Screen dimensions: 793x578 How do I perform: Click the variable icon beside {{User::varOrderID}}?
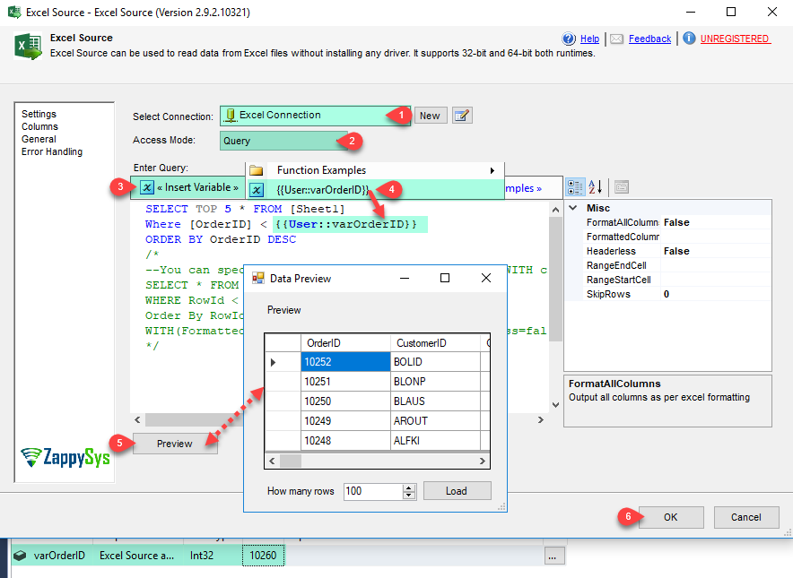point(257,190)
